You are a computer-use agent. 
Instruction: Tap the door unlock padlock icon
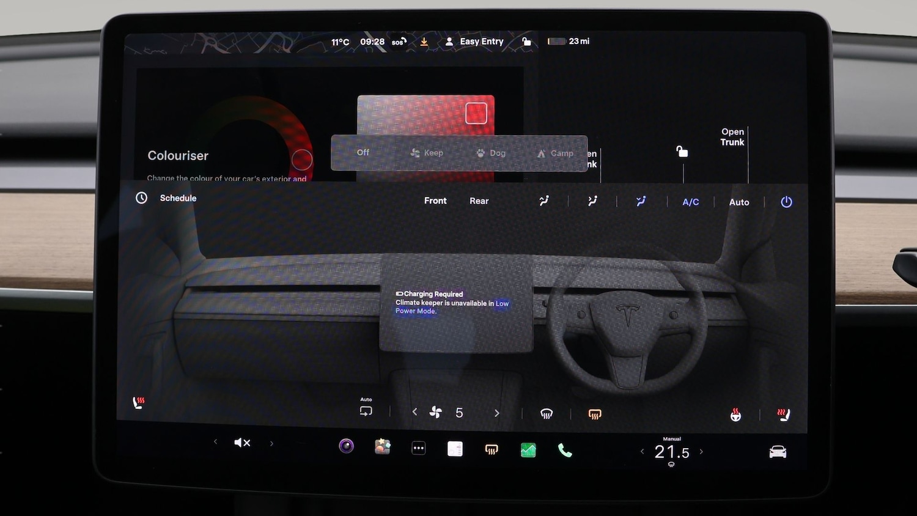click(x=682, y=152)
